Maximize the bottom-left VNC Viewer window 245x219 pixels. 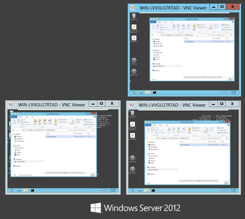point(102,104)
